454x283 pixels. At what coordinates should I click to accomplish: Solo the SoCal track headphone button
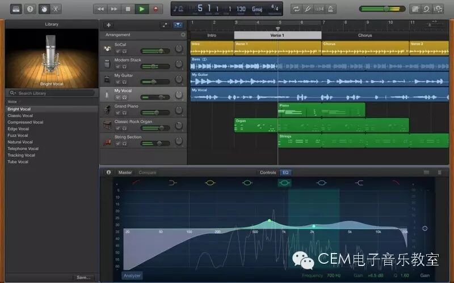(124, 51)
